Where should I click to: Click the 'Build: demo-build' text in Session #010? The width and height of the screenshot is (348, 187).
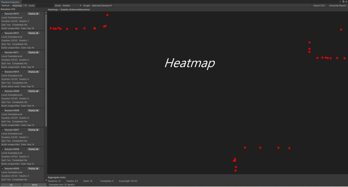[10, 86]
